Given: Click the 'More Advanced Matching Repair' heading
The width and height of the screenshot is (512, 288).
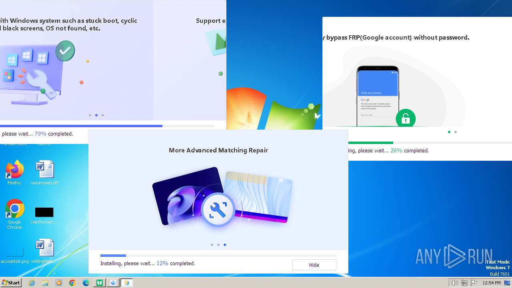Looking at the screenshot, I should (218, 150).
